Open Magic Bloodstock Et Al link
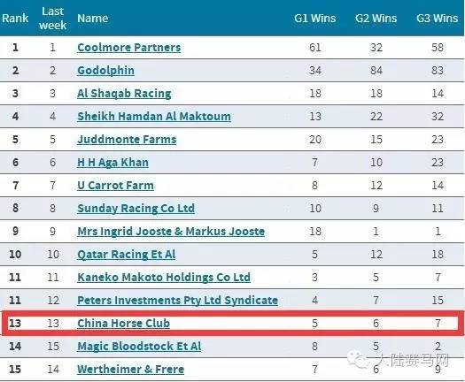The image size is (465, 382). click(139, 347)
